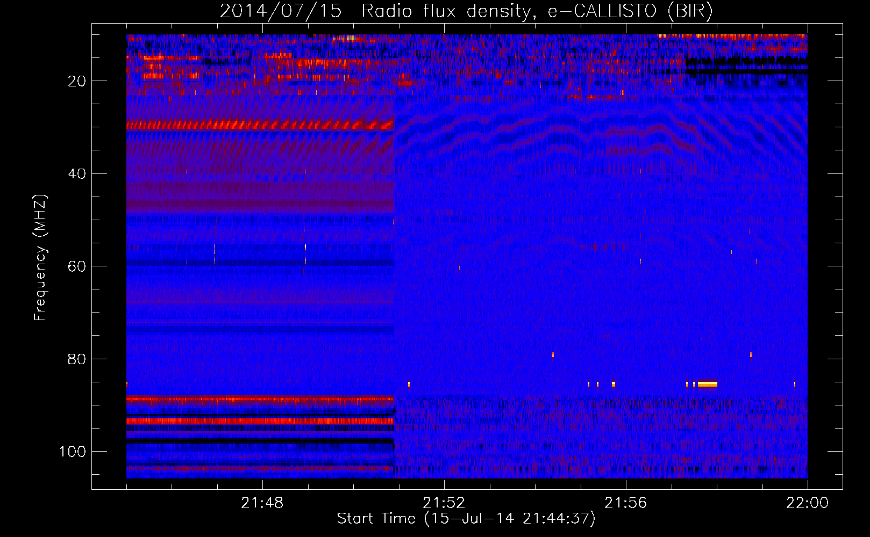Click the '100' frequency tick label

[x=73, y=452]
